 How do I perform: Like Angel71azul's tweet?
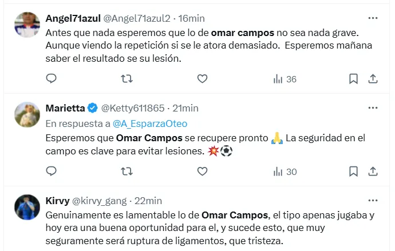202,78
